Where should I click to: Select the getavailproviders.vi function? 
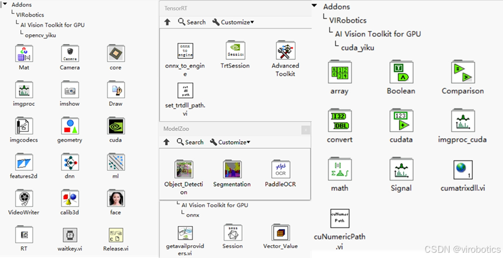[x=185, y=234]
